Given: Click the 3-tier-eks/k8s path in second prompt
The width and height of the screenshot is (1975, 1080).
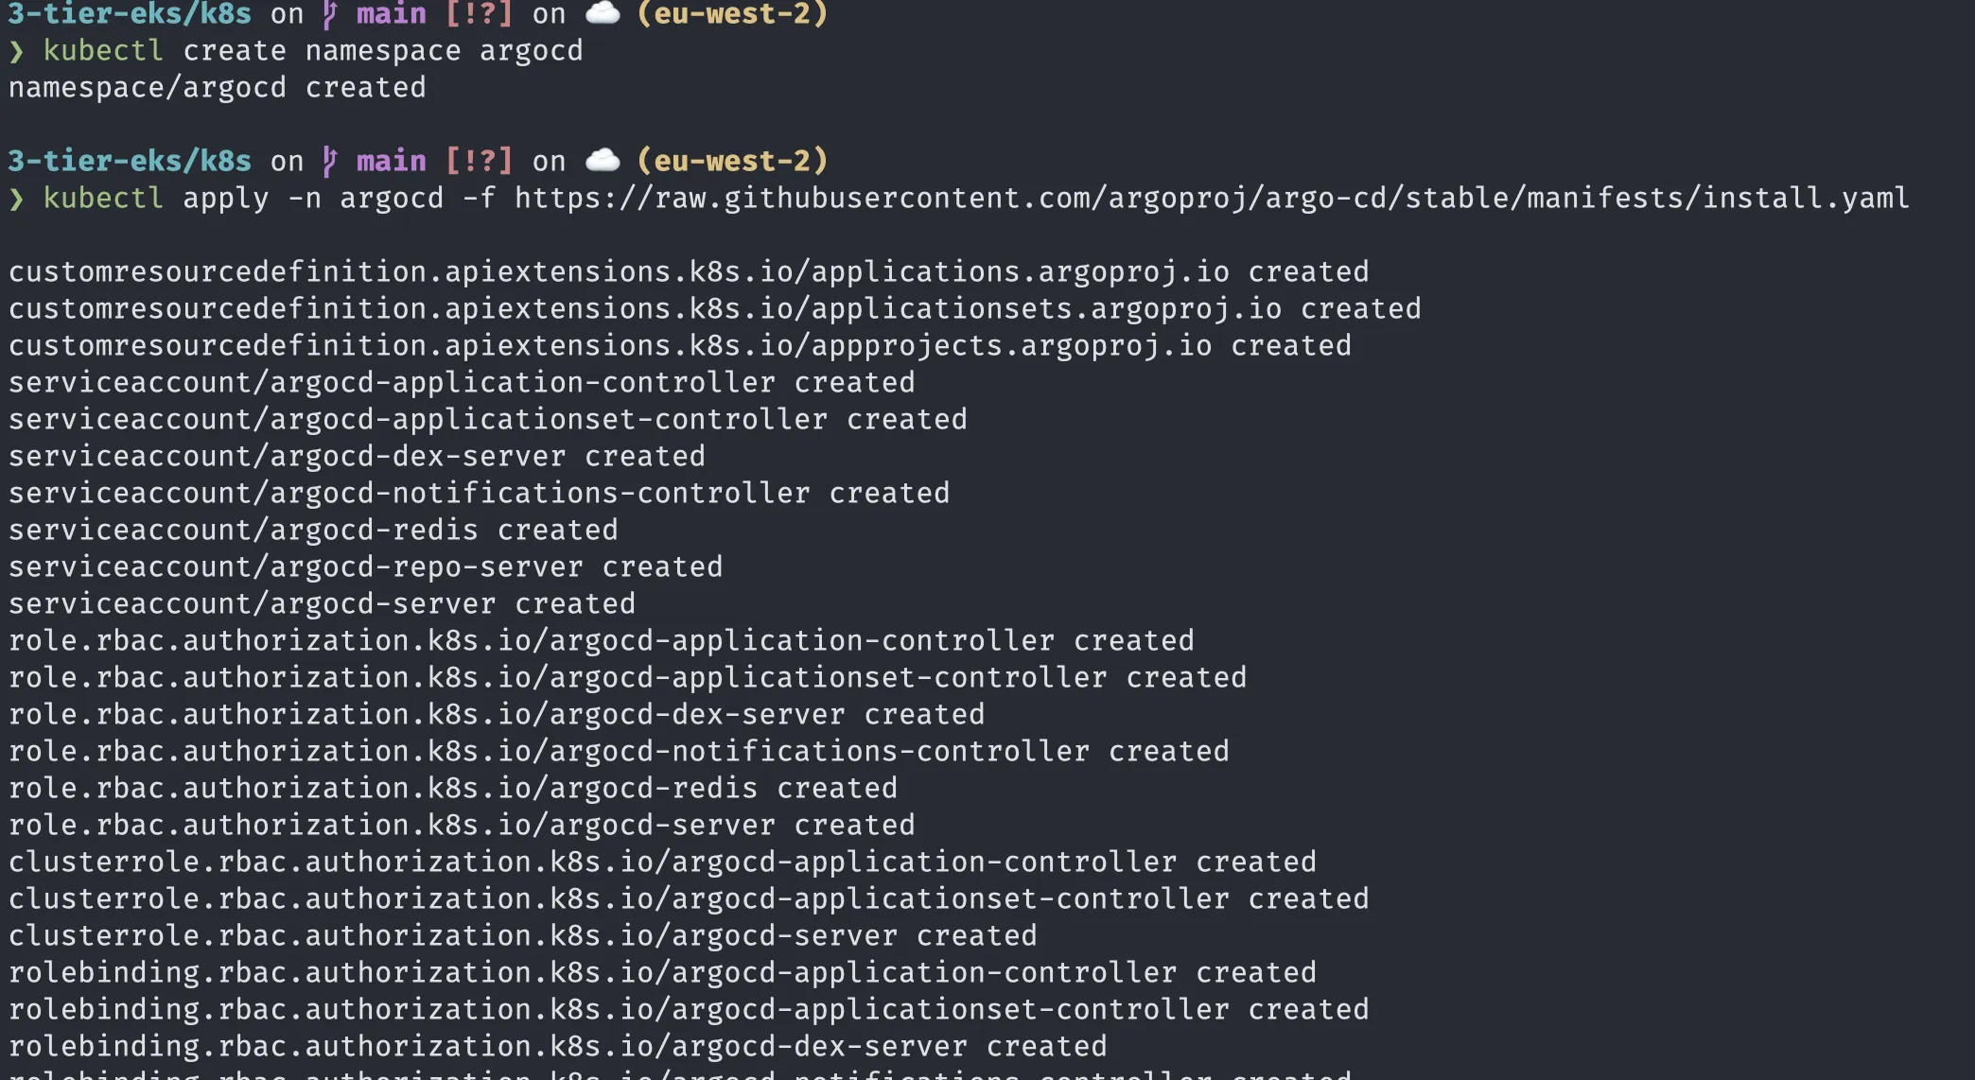Looking at the screenshot, I should (x=130, y=161).
